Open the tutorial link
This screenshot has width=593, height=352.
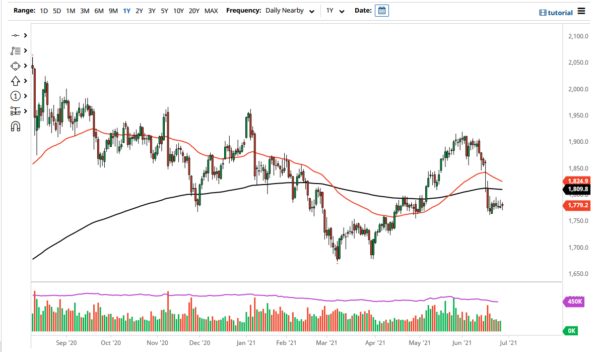(x=556, y=13)
